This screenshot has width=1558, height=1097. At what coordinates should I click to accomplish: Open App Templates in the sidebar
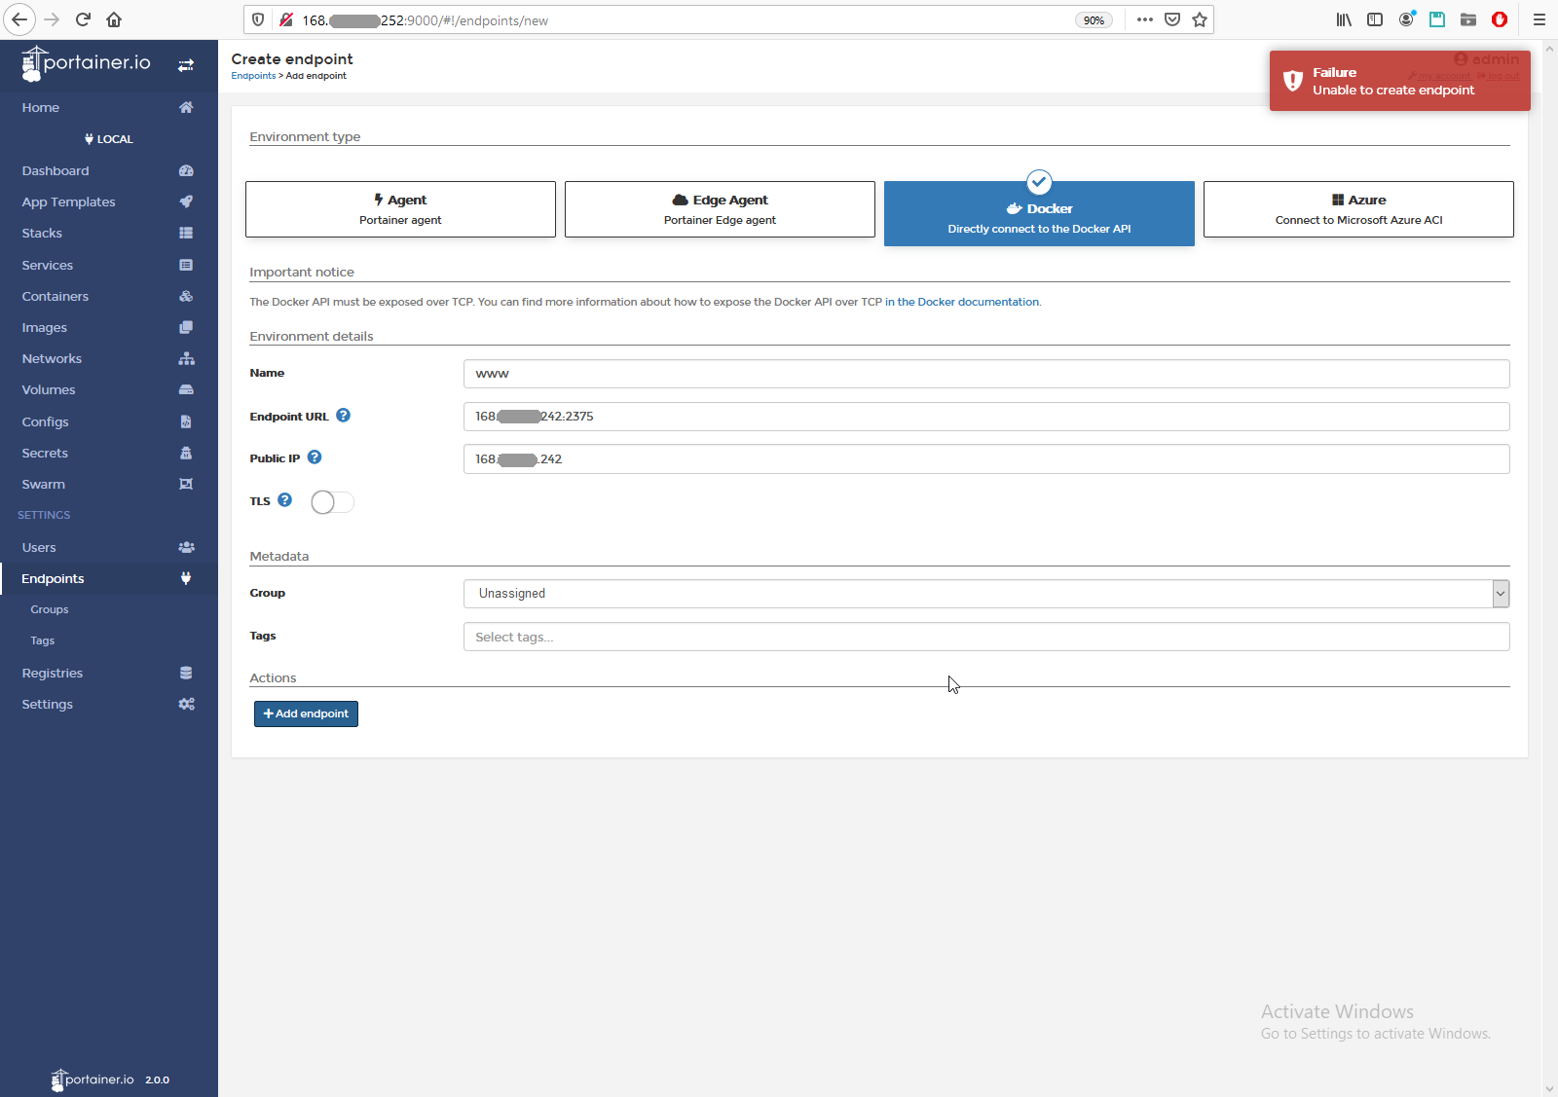point(109,201)
